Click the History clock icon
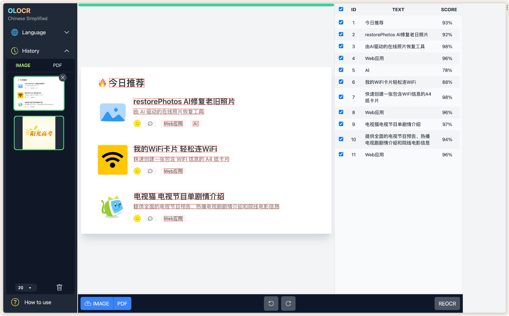Viewport: 509px width, 316px height. (14, 51)
